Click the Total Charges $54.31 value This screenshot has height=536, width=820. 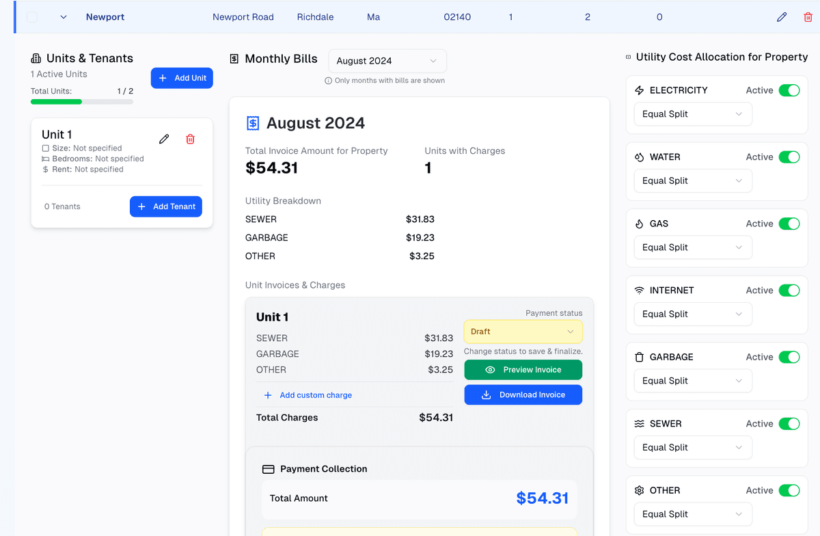(x=436, y=418)
